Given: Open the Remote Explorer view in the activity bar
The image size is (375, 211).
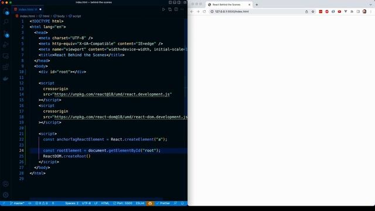Looking at the screenshot, I should pos(6,56).
